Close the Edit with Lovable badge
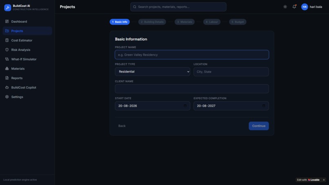 point(324,180)
